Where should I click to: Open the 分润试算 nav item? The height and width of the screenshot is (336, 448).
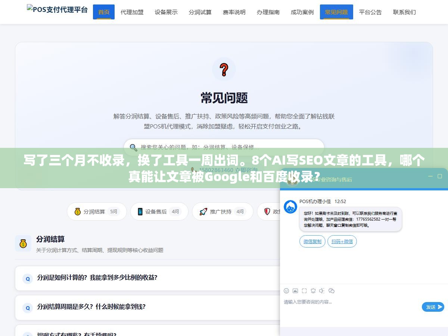[200, 12]
